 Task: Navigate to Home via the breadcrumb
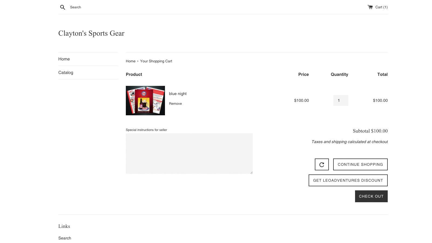130,61
